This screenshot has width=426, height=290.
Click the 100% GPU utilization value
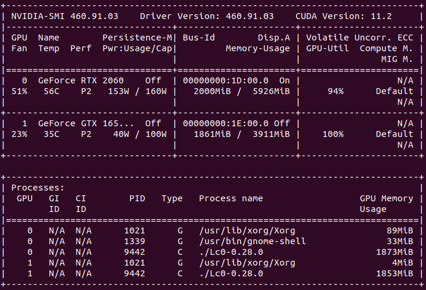click(x=333, y=134)
